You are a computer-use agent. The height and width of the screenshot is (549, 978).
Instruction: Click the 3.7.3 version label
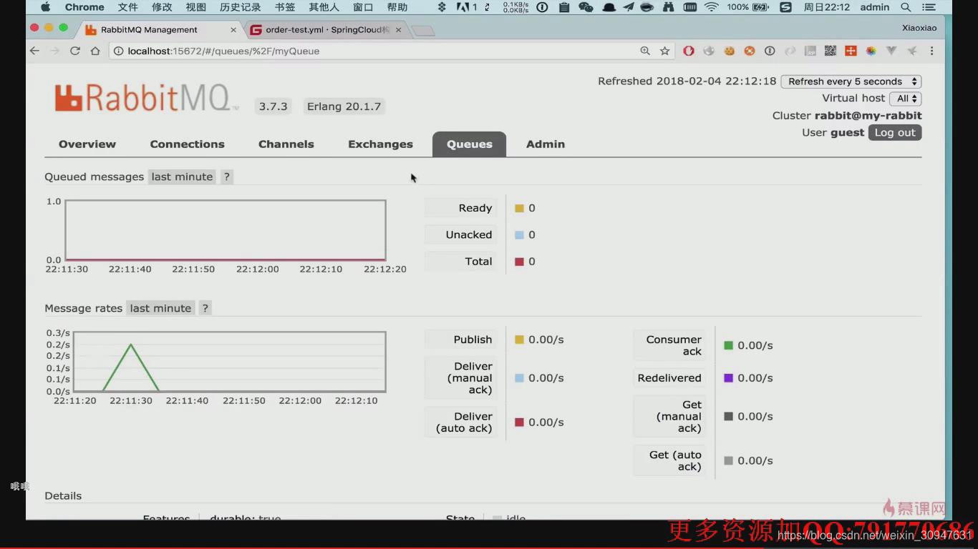(273, 107)
